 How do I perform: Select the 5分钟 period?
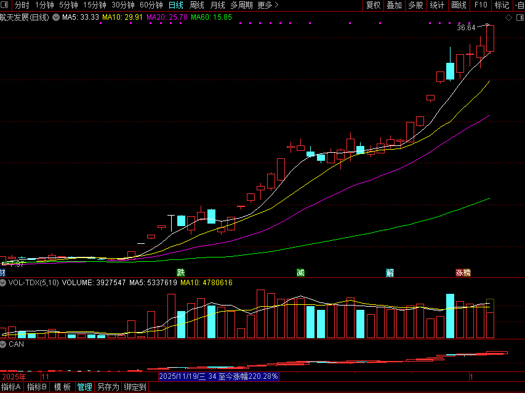click(69, 6)
